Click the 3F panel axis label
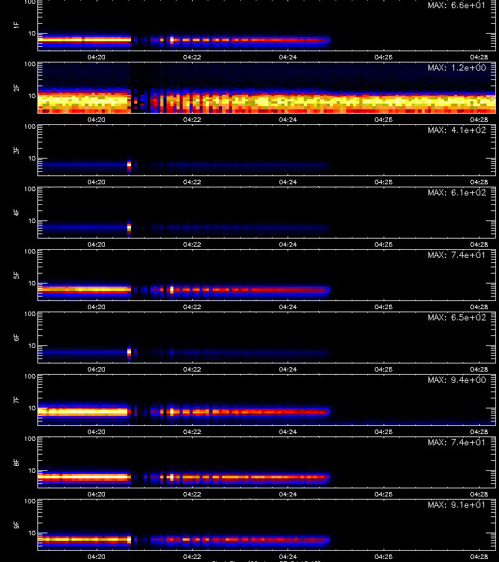The width and height of the screenshot is (499, 562). pos(16,150)
